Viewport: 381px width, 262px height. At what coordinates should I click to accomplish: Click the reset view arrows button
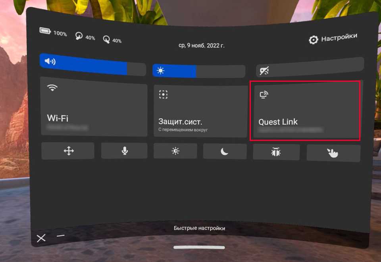68,151
